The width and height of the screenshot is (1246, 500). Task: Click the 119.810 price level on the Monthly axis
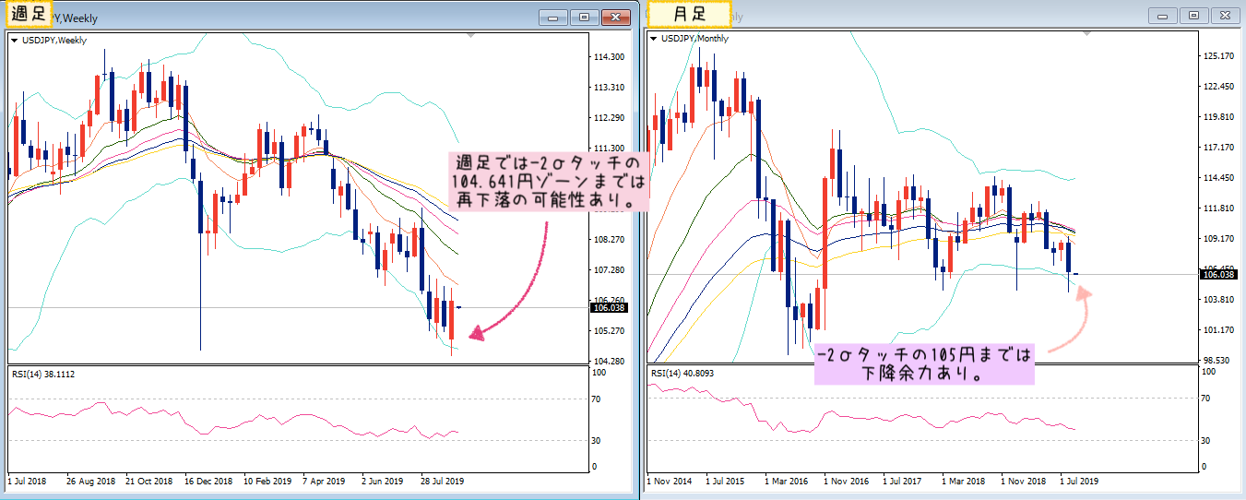click(1220, 118)
